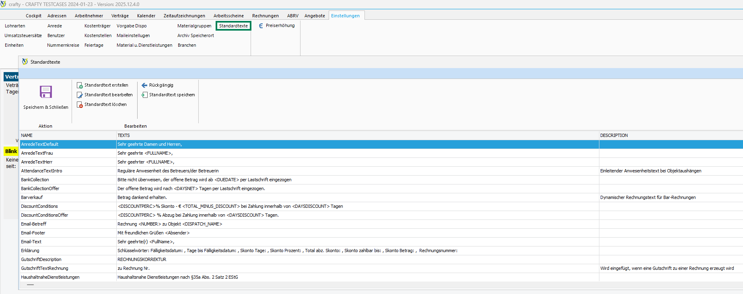Open the Angebote tab
This screenshot has height=294, width=743.
click(x=315, y=16)
